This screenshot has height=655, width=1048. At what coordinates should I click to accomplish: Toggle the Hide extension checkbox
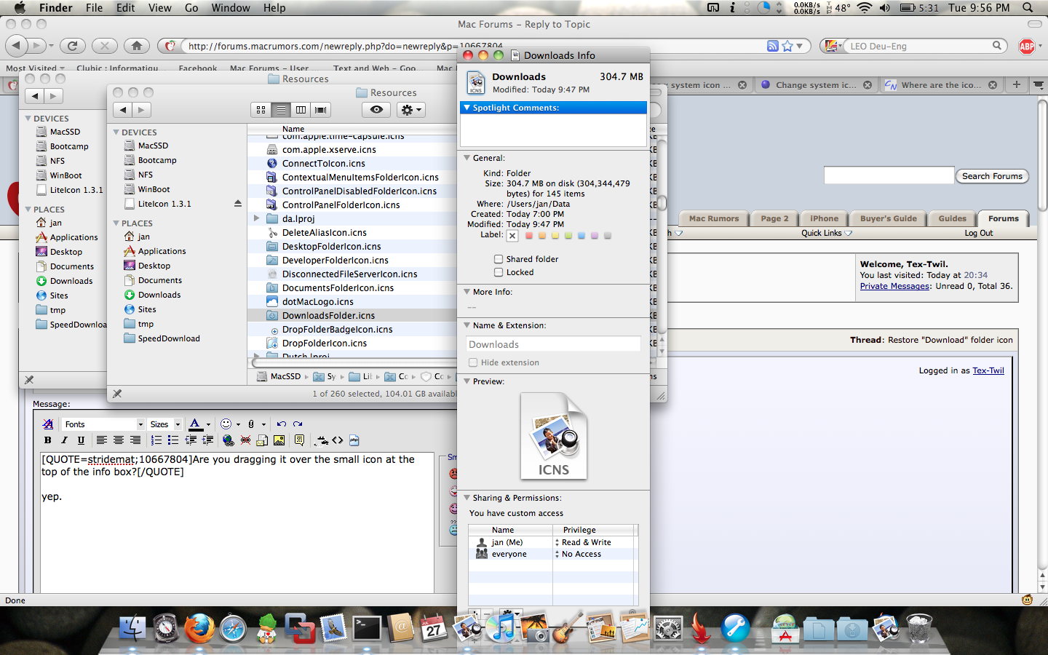pos(473,362)
